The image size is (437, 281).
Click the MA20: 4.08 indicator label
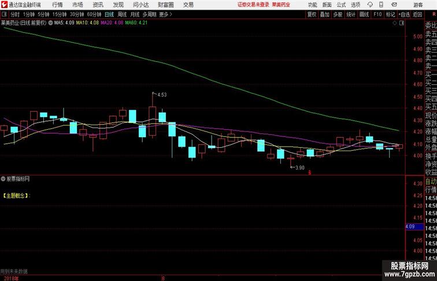tap(112, 23)
